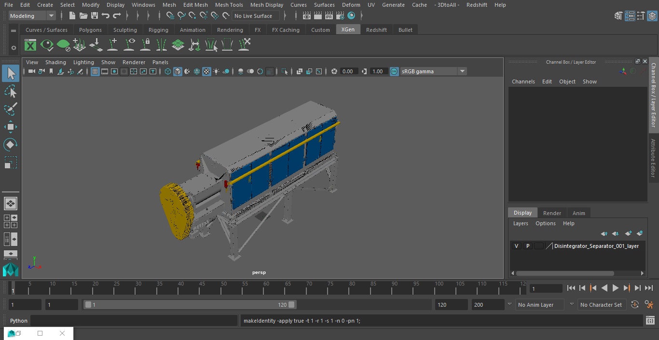Image resolution: width=659 pixels, height=340 pixels.
Task: Open Hypershade blue sphere icon
Action: click(351, 16)
